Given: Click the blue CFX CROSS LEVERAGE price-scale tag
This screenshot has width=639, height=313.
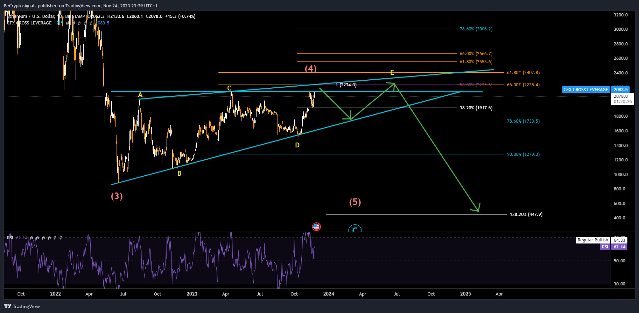Looking at the screenshot, I should 586,89.
